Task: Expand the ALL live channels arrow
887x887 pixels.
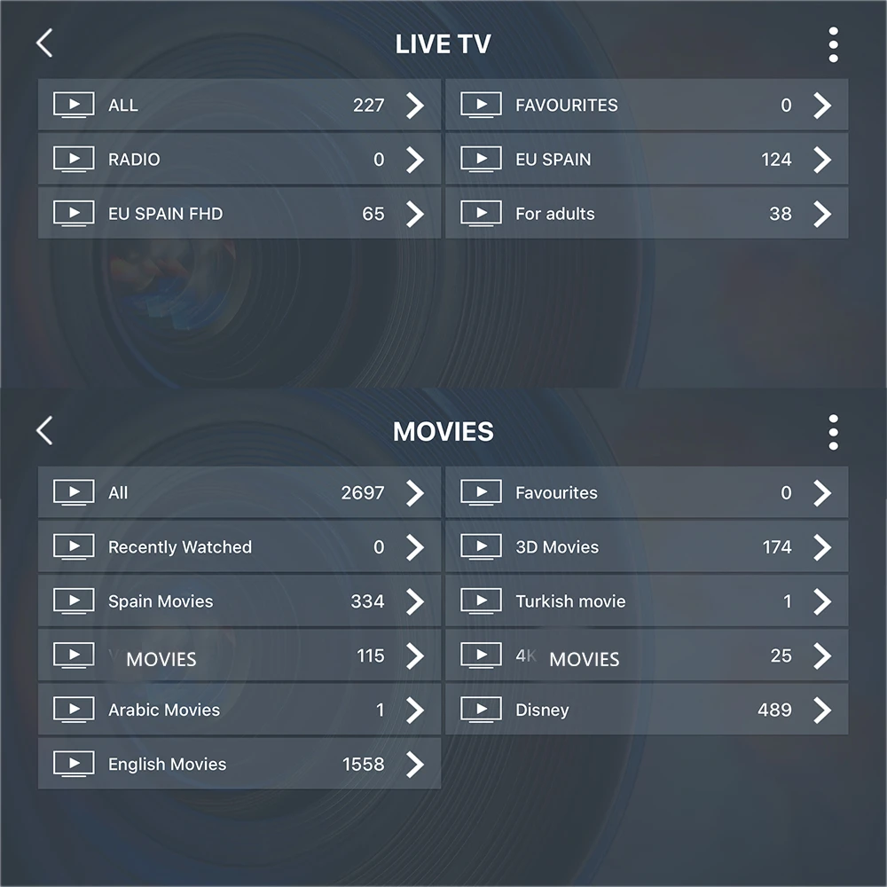Action: (x=415, y=106)
